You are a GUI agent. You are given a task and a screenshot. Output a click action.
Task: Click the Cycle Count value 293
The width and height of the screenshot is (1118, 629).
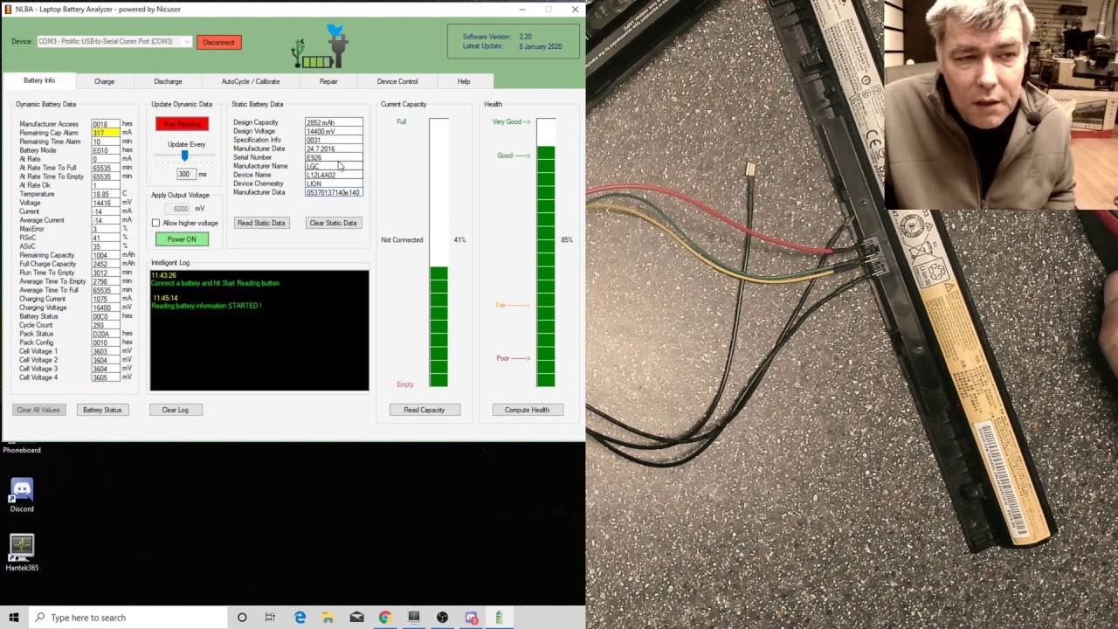point(106,325)
